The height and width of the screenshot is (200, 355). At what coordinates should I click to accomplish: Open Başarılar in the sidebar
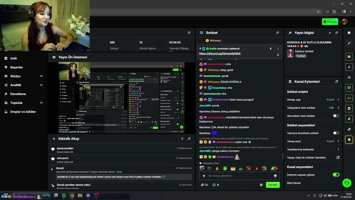coord(16,67)
